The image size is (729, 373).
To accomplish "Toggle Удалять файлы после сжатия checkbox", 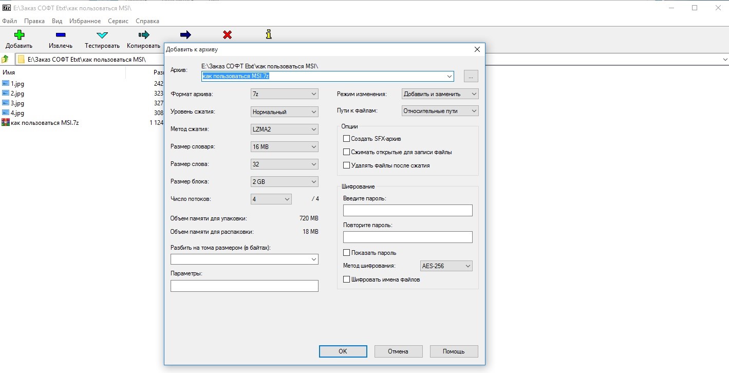I will (347, 165).
